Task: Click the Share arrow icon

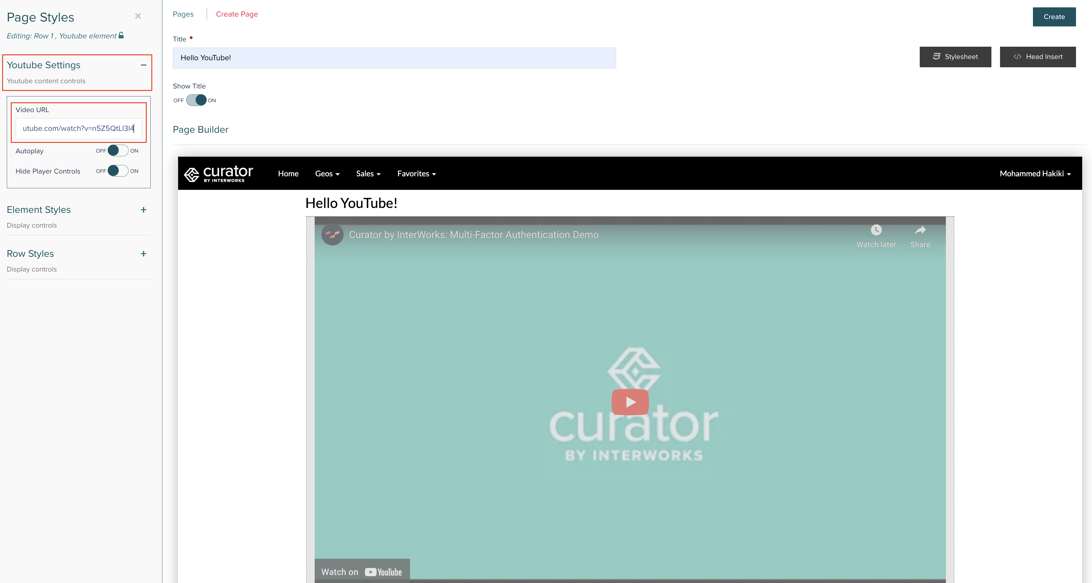Action: (920, 230)
